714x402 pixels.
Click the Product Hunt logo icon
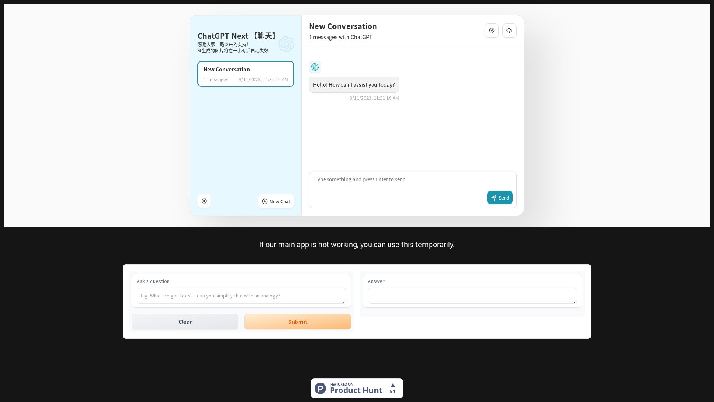320,388
